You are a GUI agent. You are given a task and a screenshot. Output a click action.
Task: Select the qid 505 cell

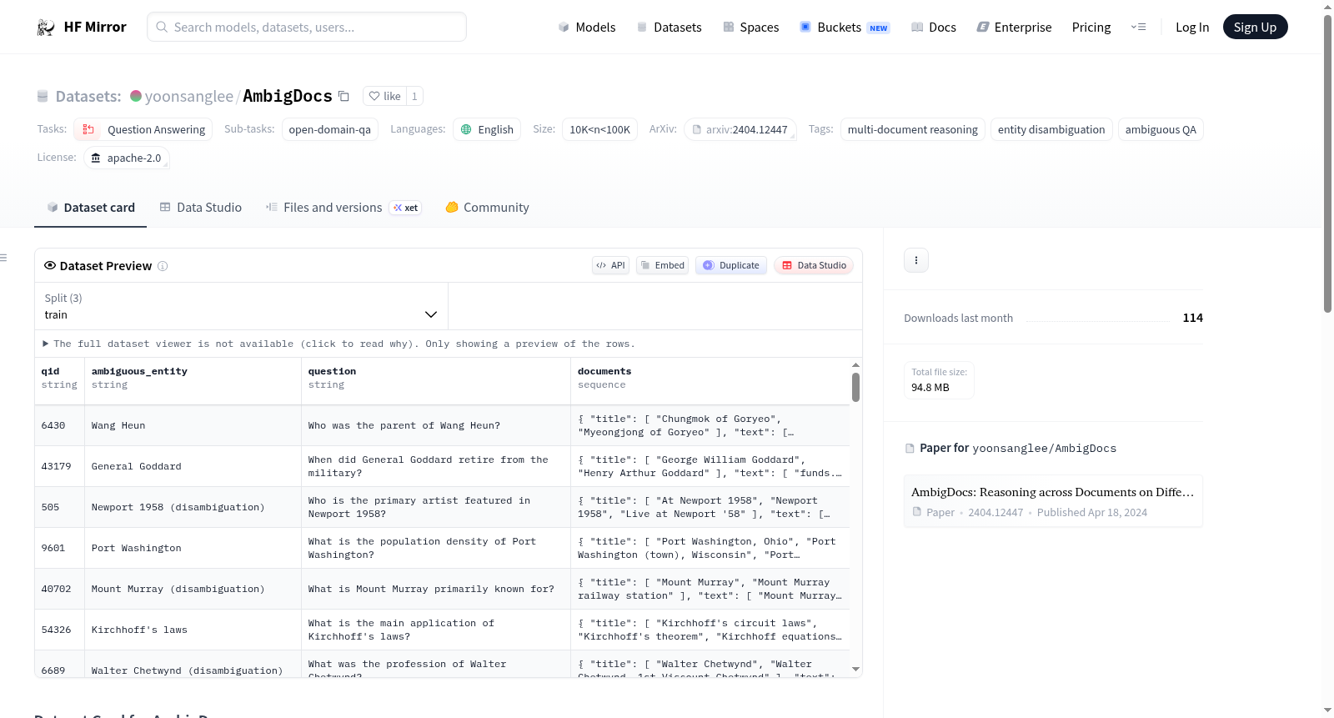59,507
